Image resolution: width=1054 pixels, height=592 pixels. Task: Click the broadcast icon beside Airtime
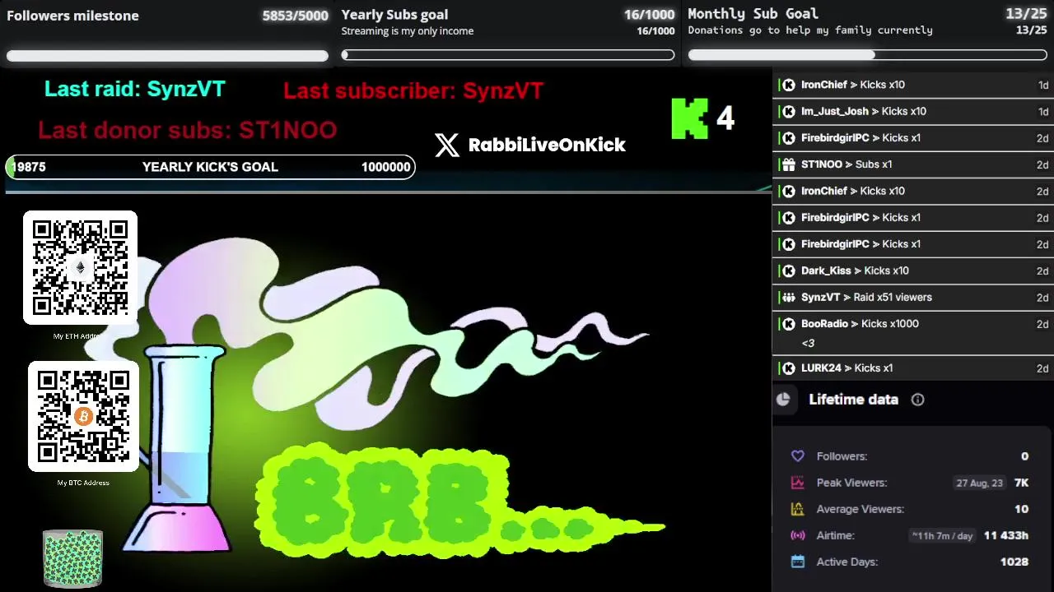click(797, 535)
